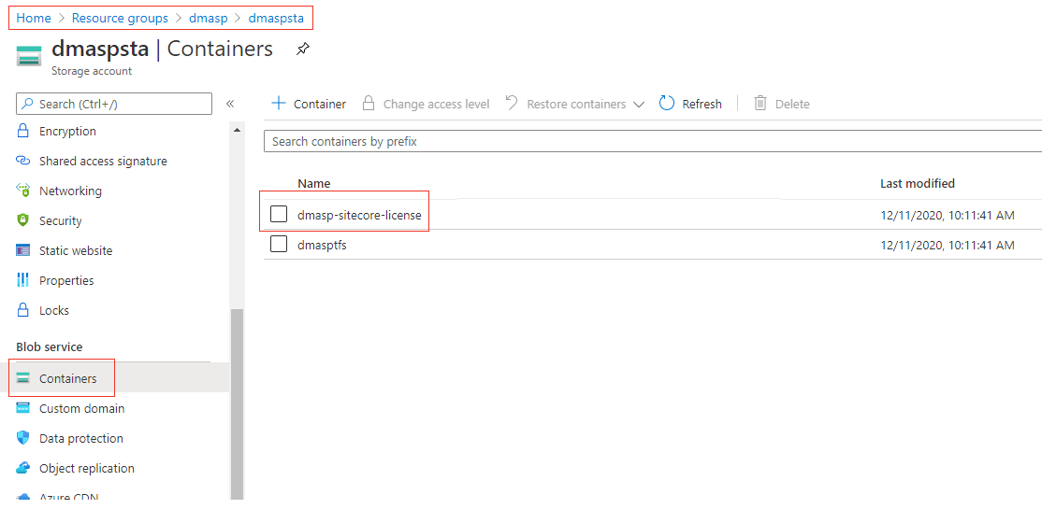Sort by the Name column header
Viewport: 1042px width, 509px height.
[x=313, y=183]
